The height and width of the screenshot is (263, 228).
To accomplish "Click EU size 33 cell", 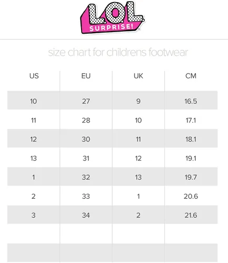I will 86,196.
